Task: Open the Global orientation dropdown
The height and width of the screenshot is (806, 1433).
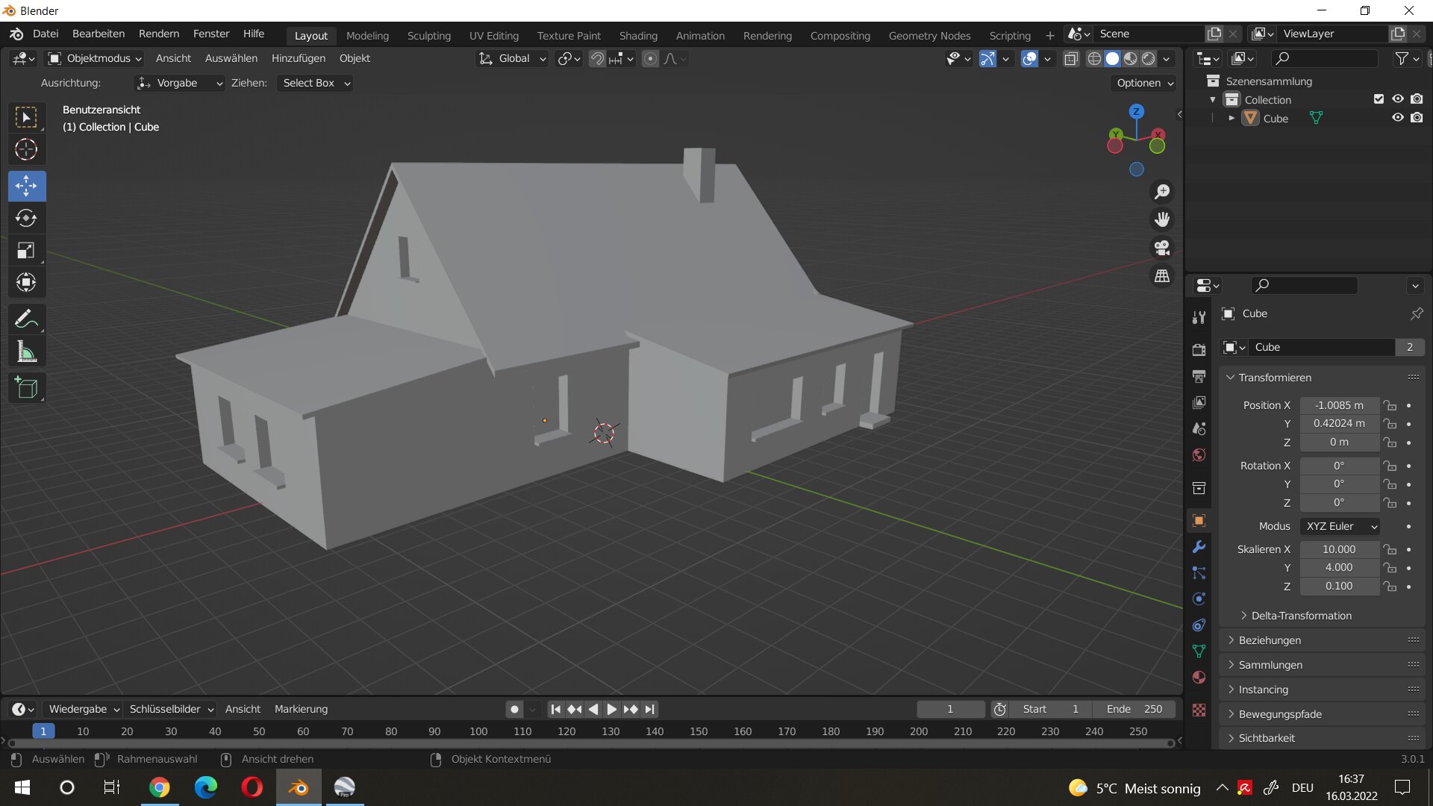Action: click(x=512, y=58)
